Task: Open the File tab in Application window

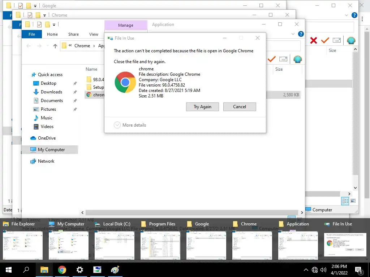Action: tap(32, 34)
